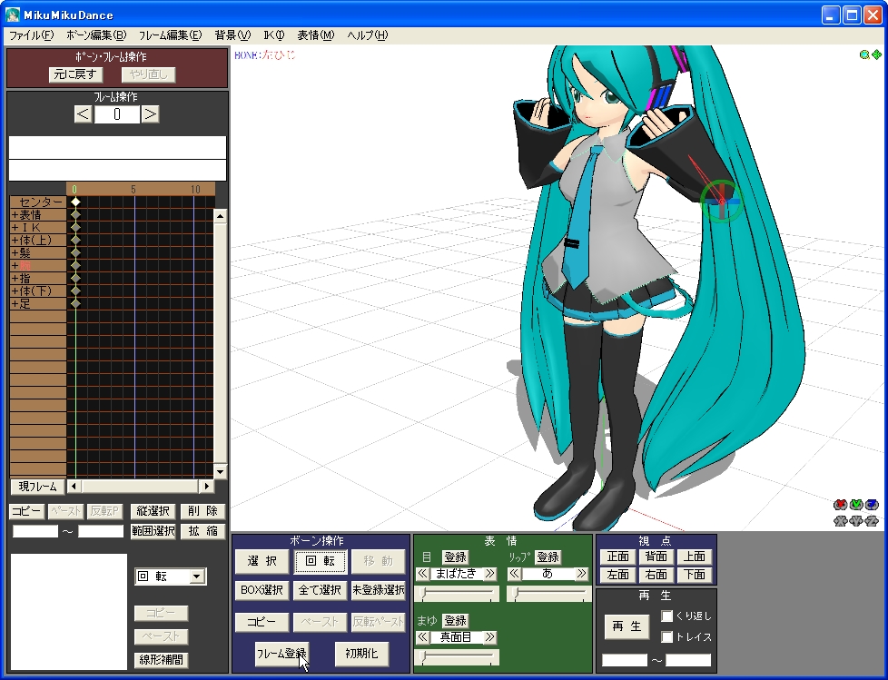Screen dimensions: 888x680
Task: Open the ファイル(F) menu
Action: pos(31,35)
